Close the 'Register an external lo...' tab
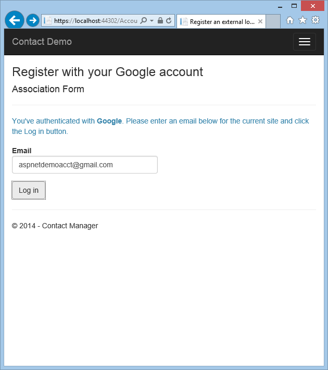 click(260, 22)
